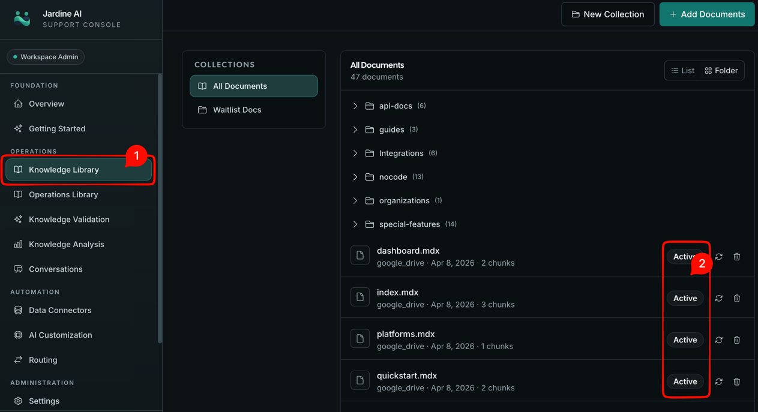
Task: Expand the organizations folder chevron
Action: pos(355,201)
